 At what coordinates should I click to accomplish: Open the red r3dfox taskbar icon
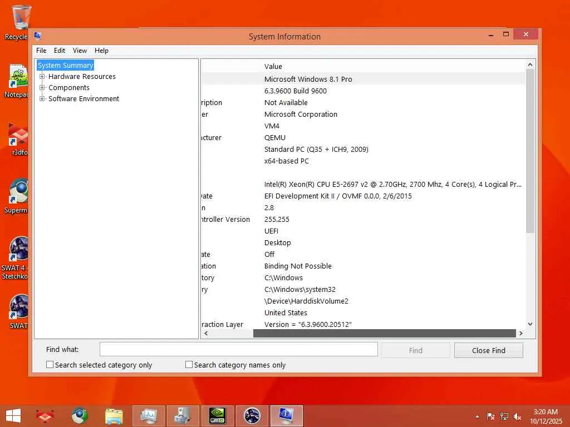pos(45,416)
